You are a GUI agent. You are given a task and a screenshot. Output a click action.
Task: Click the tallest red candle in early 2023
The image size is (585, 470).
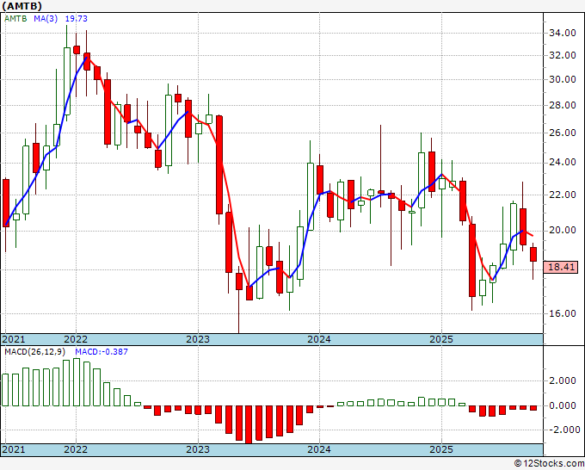[219, 164]
